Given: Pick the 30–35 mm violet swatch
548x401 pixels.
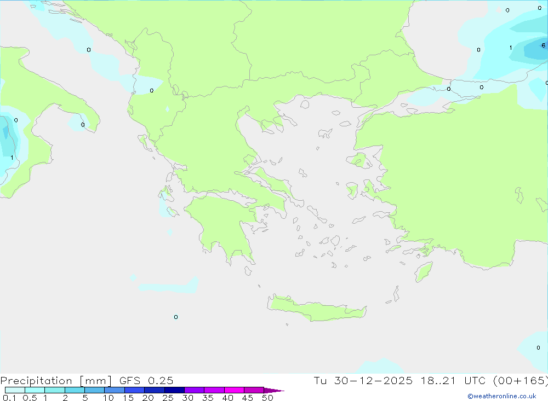Looking at the screenshot, I should (x=195, y=390).
